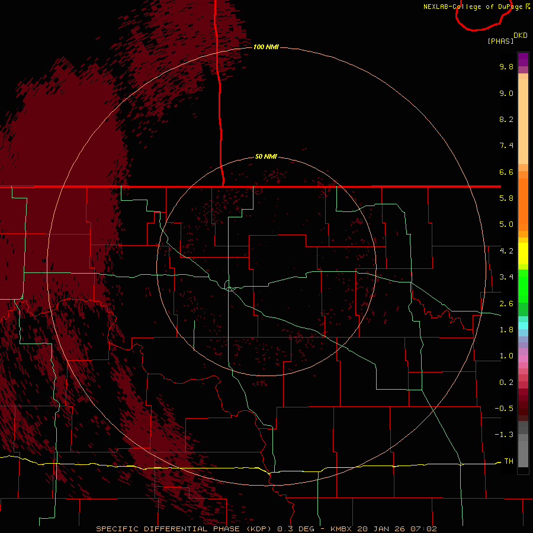Pick the pink segment of the color bar
The image size is (533, 533).
523,359
